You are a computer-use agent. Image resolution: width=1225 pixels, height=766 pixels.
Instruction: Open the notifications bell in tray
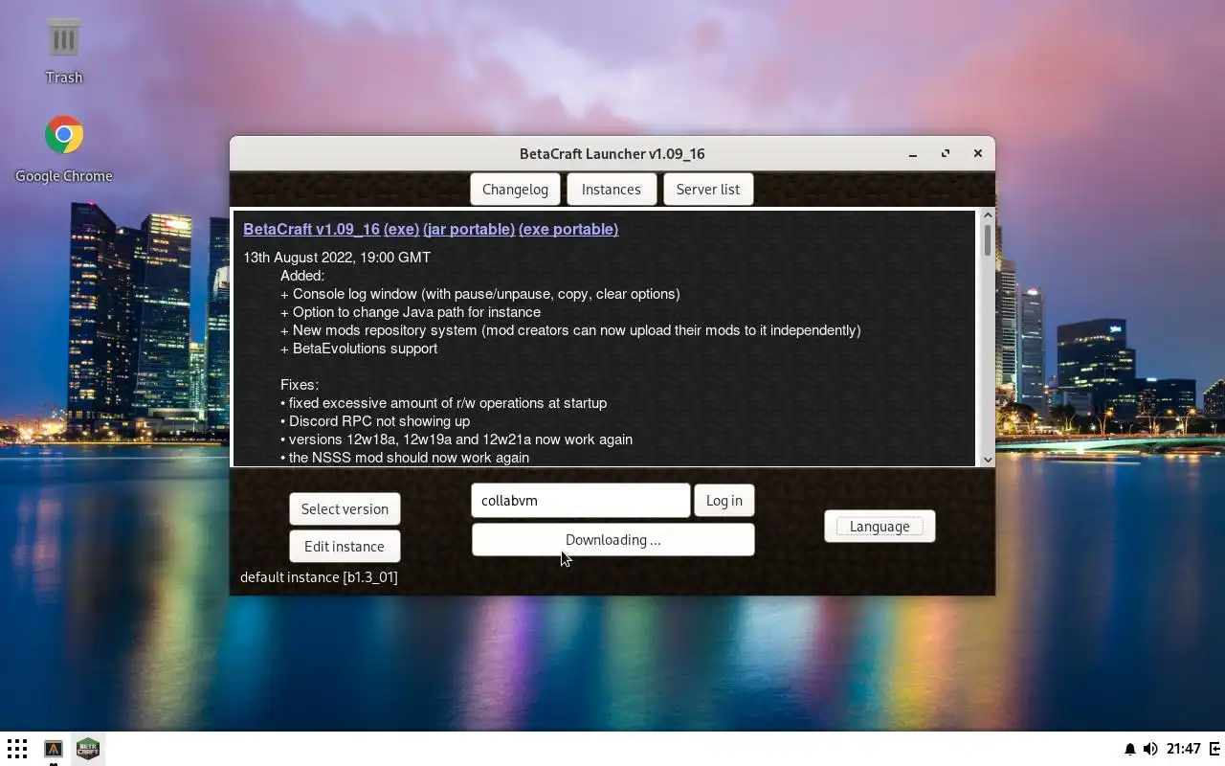coord(1129,749)
